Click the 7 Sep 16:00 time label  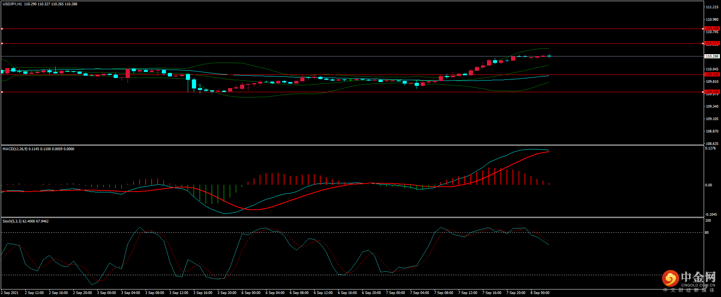point(491,293)
